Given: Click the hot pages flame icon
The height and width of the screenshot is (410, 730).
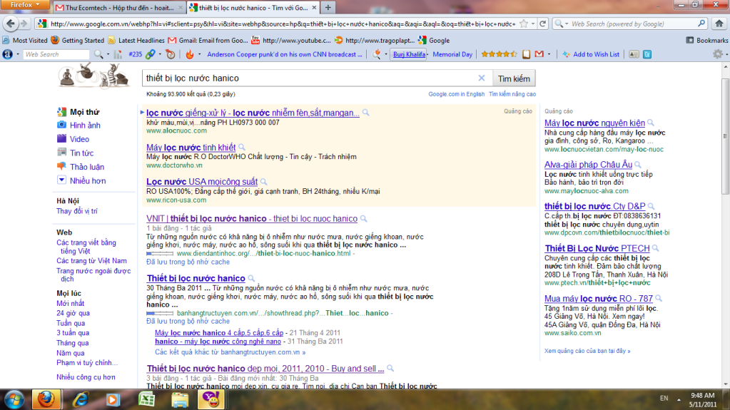Looking at the screenshot, I should pyautogui.click(x=190, y=54).
